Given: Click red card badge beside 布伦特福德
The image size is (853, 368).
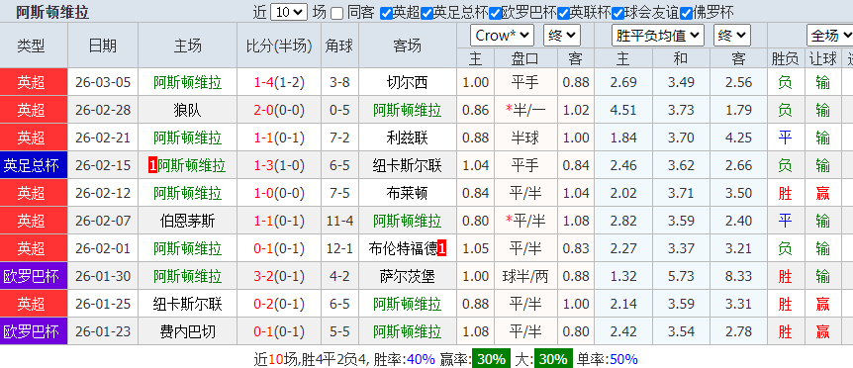Looking at the screenshot, I should pyautogui.click(x=442, y=249).
